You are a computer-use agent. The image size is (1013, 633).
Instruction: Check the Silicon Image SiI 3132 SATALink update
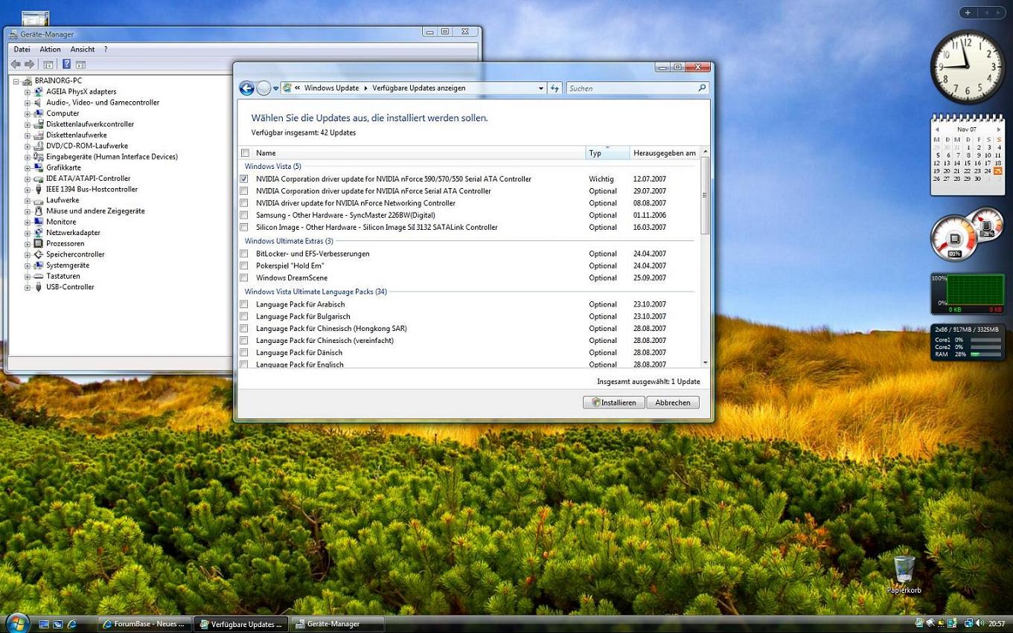pyautogui.click(x=244, y=228)
